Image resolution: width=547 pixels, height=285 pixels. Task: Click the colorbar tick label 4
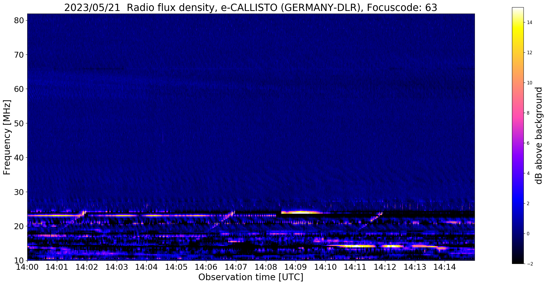528,173
